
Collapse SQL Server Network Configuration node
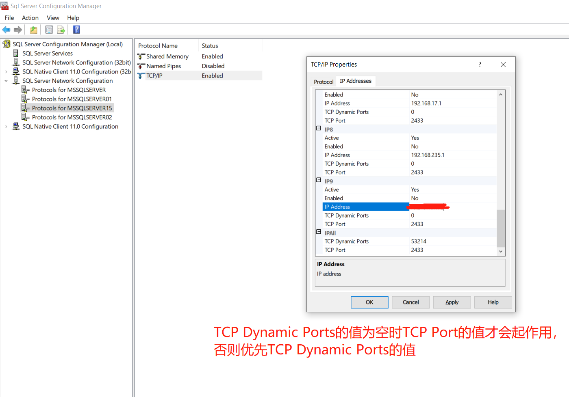6,81
